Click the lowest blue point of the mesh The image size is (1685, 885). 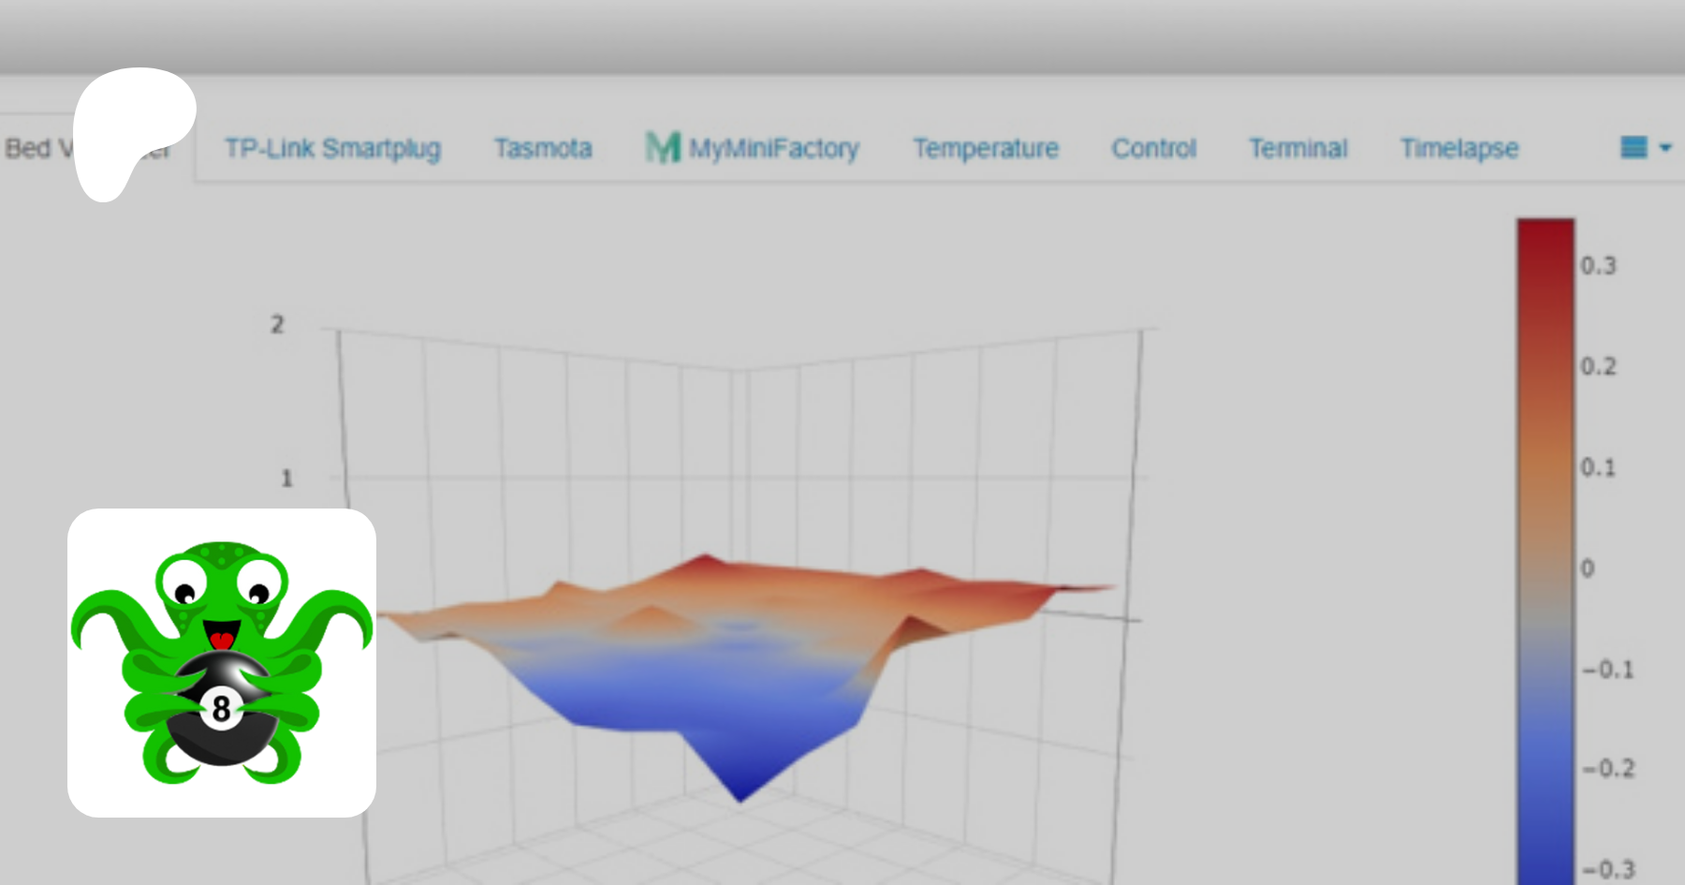coord(740,798)
